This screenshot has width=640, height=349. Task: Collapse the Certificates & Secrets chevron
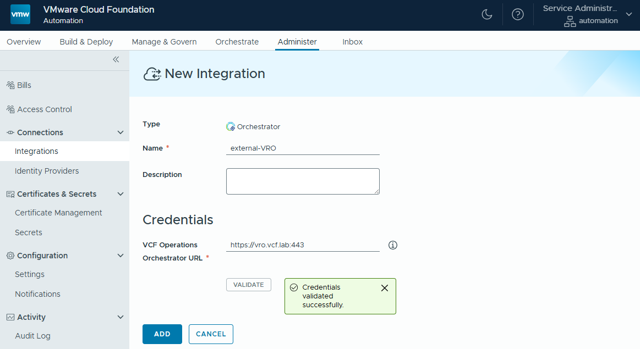coord(121,194)
